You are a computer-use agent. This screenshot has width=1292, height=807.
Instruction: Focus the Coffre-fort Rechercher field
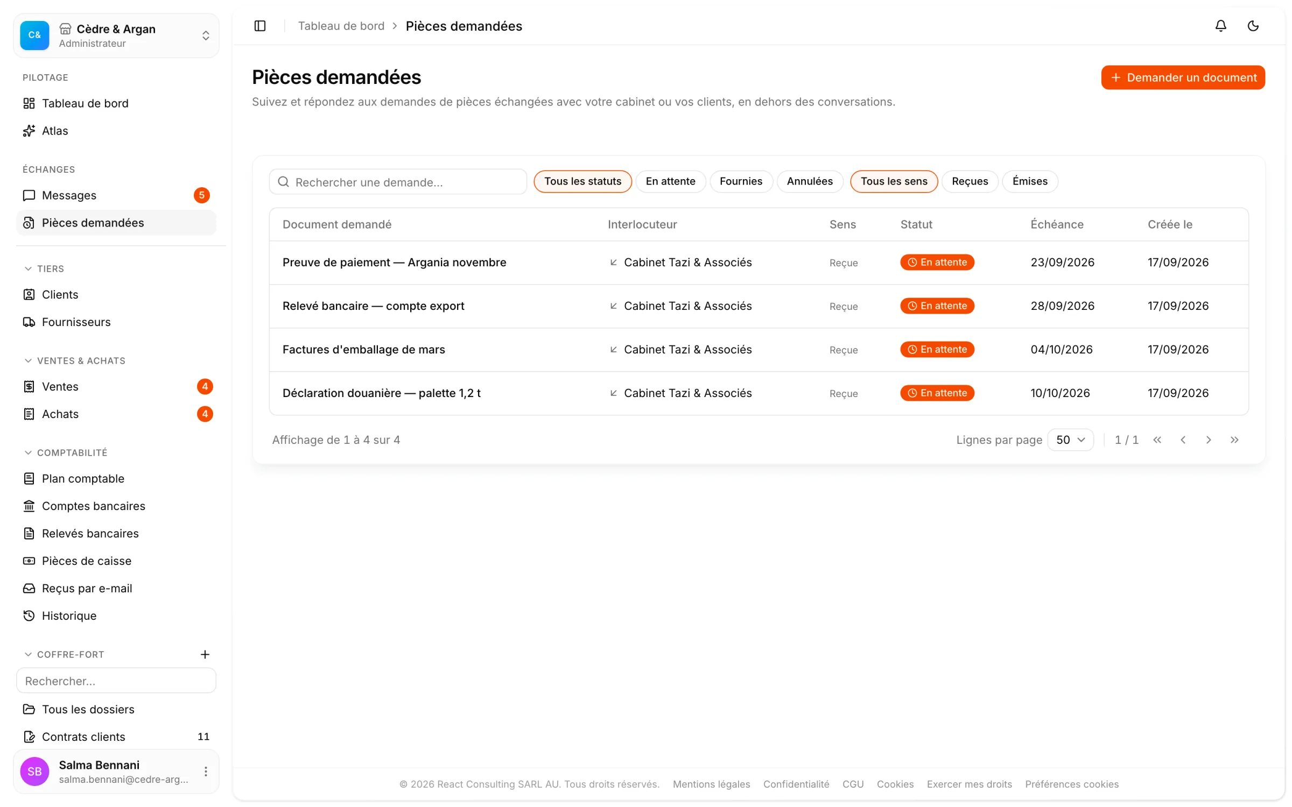coord(116,681)
